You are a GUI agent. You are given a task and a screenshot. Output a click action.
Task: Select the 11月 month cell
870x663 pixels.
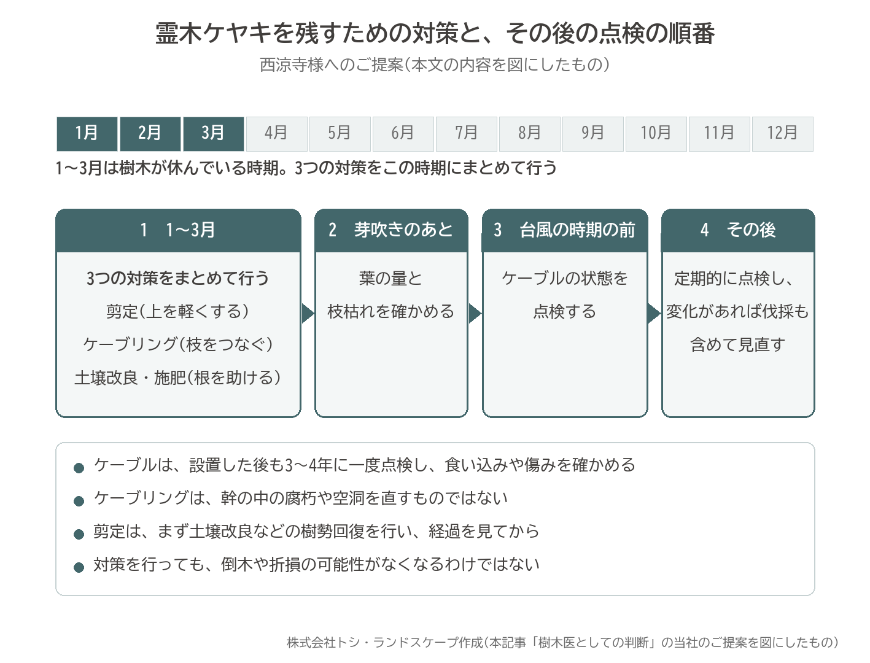[720, 133]
